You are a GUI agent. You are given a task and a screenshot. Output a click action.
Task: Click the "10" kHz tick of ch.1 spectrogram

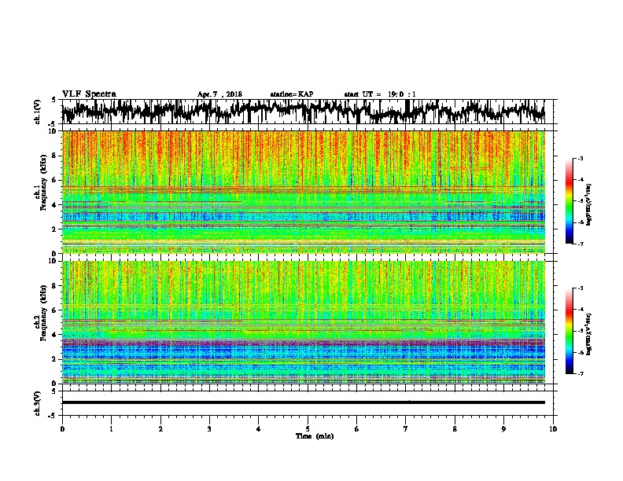pos(53,131)
